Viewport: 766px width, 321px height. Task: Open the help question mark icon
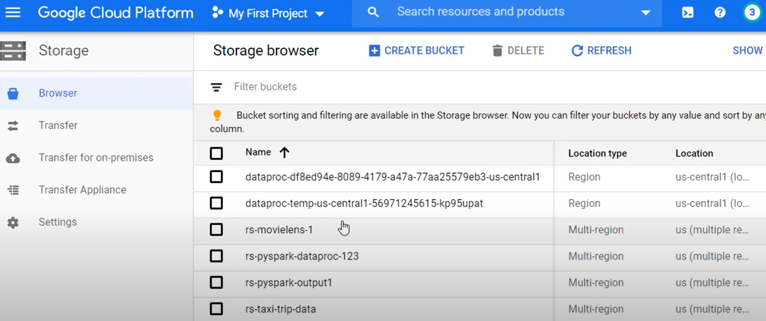point(720,13)
